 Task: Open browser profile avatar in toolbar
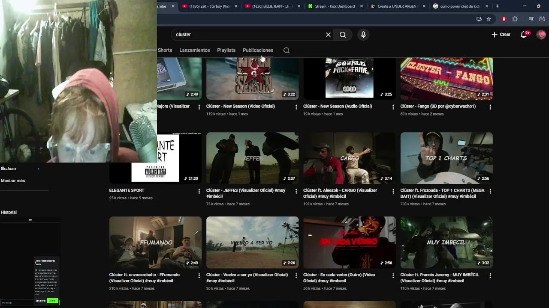pyautogui.click(x=541, y=19)
